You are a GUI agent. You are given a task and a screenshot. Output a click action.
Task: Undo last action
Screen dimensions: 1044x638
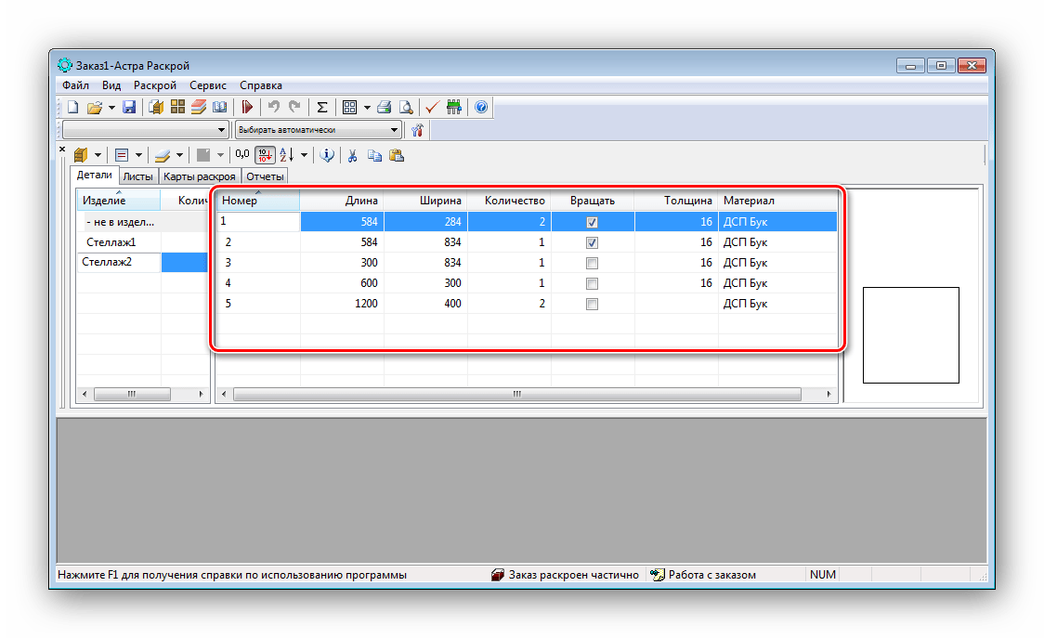point(273,107)
